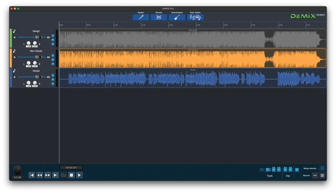Image resolution: width=336 pixels, height=193 pixels.
Task: Stop playback with the square button
Action: (x=71, y=175)
